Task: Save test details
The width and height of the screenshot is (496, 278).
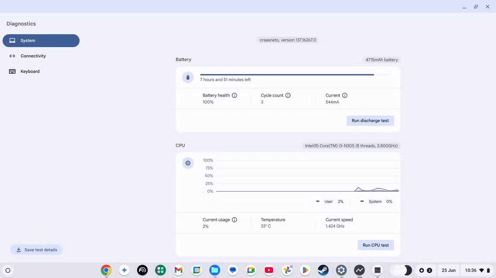Action: [36, 250]
